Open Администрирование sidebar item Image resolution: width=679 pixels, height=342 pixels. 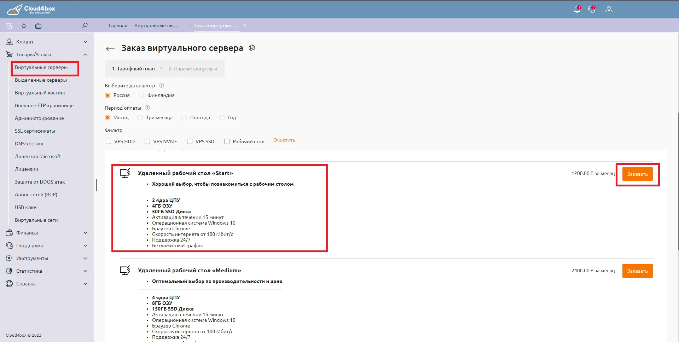(39, 118)
